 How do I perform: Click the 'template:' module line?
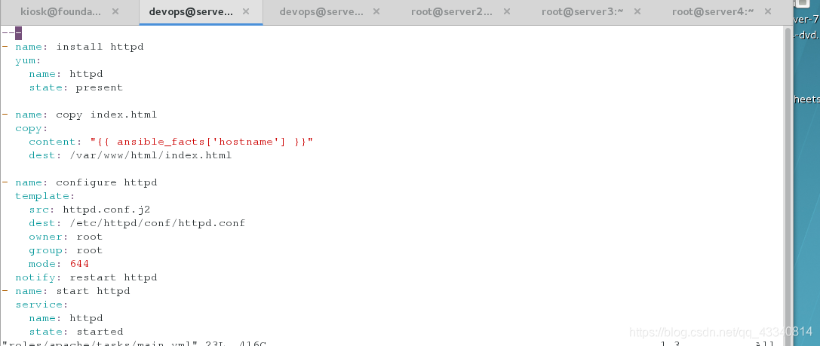pyautogui.click(x=45, y=196)
